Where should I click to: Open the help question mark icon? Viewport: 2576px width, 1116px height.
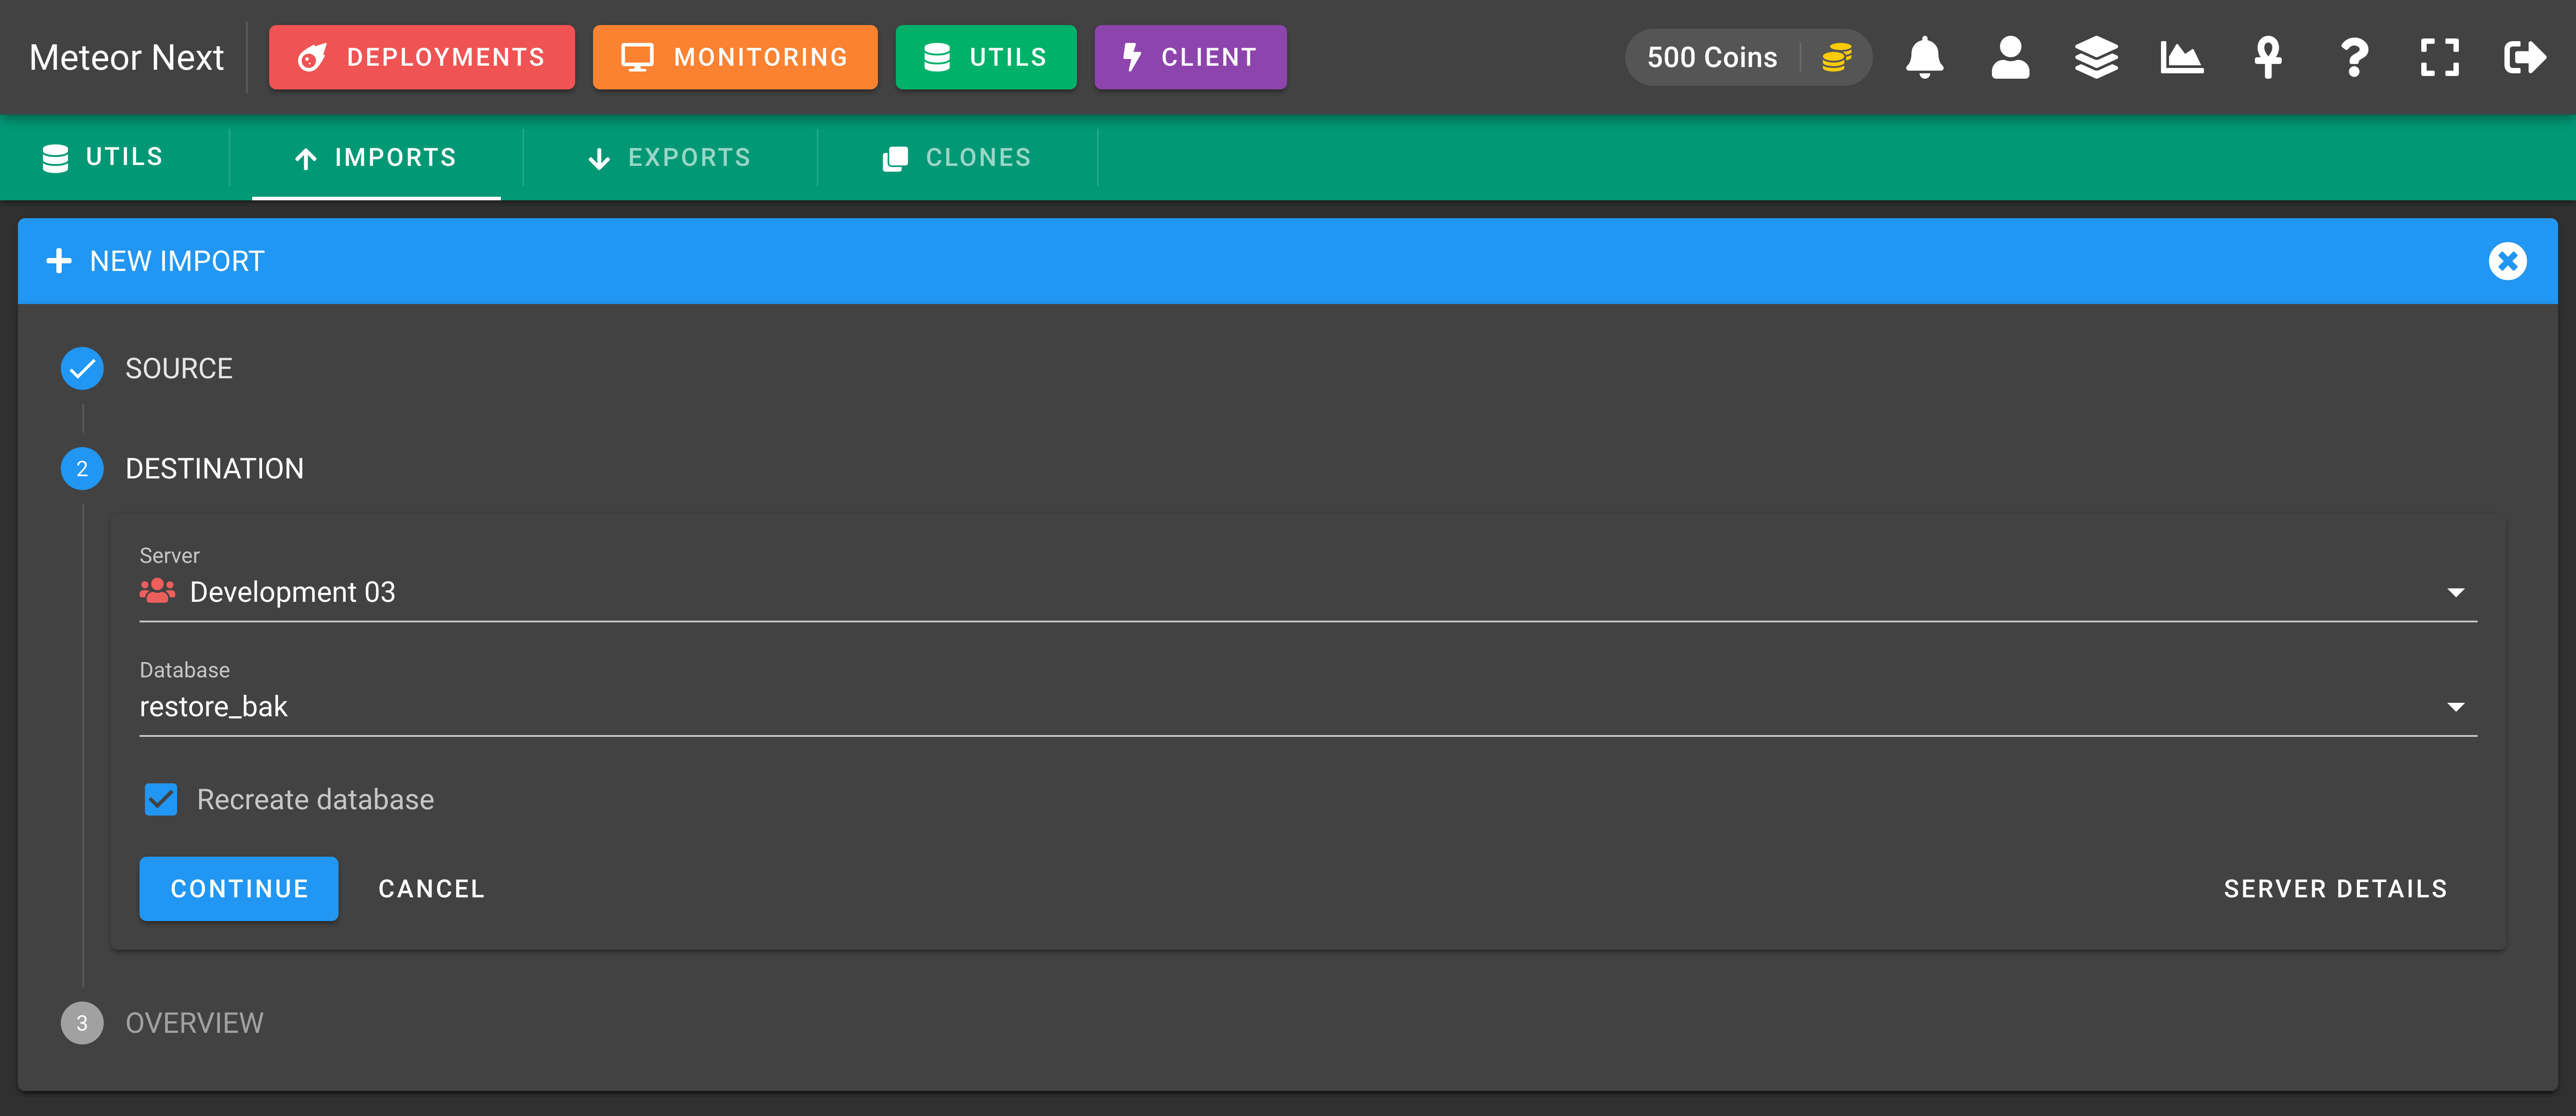[2354, 57]
